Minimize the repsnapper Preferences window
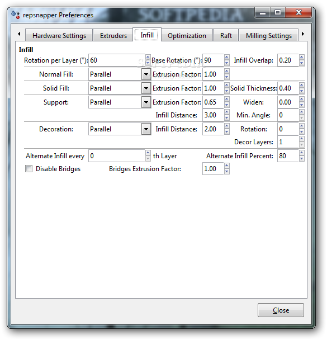327x340 pixels. pyautogui.click(x=263, y=12)
